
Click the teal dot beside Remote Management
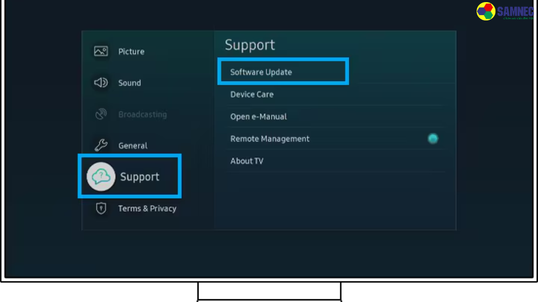pos(432,139)
